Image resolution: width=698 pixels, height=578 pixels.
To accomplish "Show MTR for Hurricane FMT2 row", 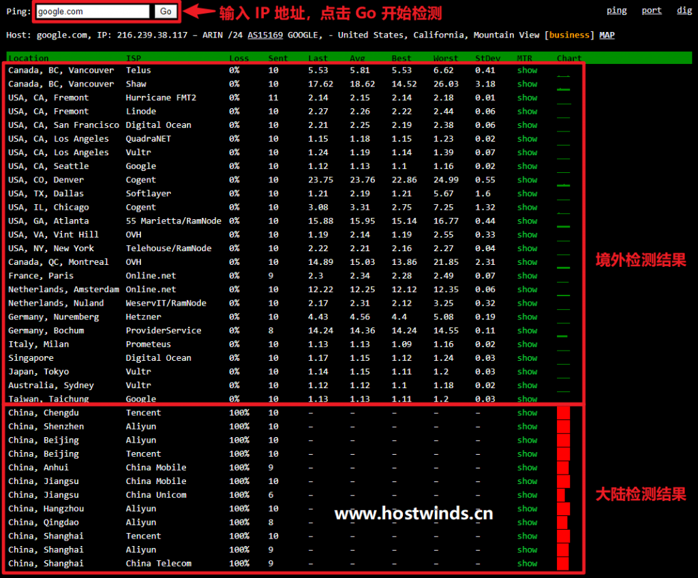I will (527, 98).
